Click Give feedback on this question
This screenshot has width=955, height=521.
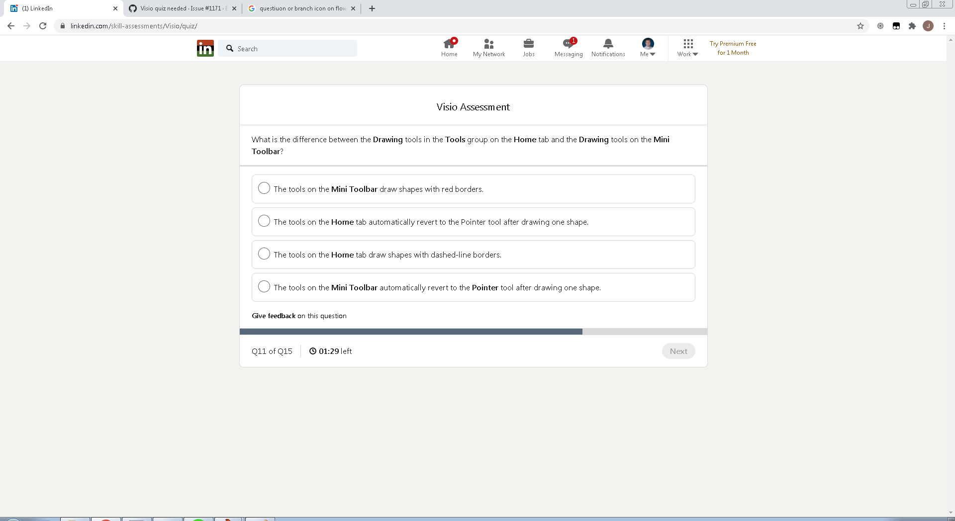[x=273, y=316]
